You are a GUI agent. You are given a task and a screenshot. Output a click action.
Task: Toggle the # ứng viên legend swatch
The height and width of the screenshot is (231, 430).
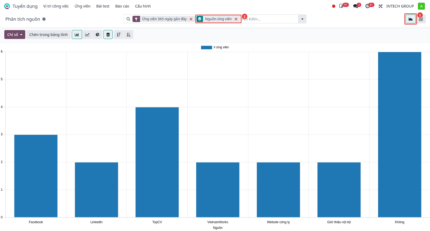pyautogui.click(x=206, y=48)
